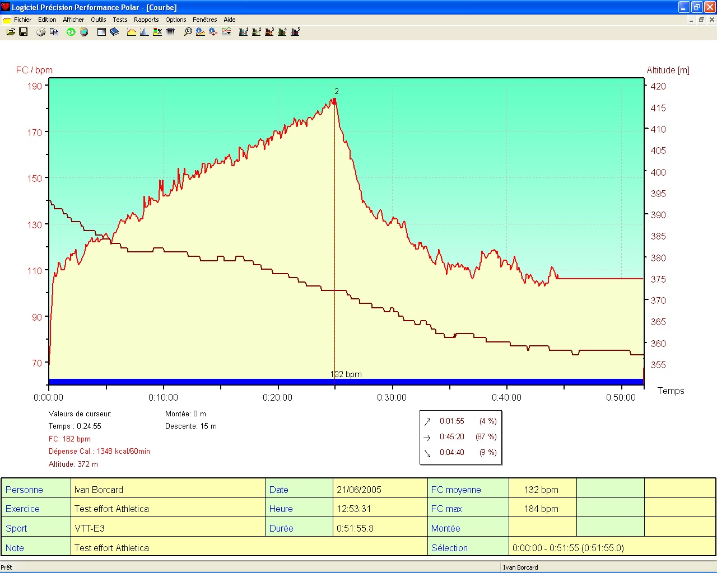Show the curve graph view icon
This screenshot has width=717, height=573.
pos(132,32)
